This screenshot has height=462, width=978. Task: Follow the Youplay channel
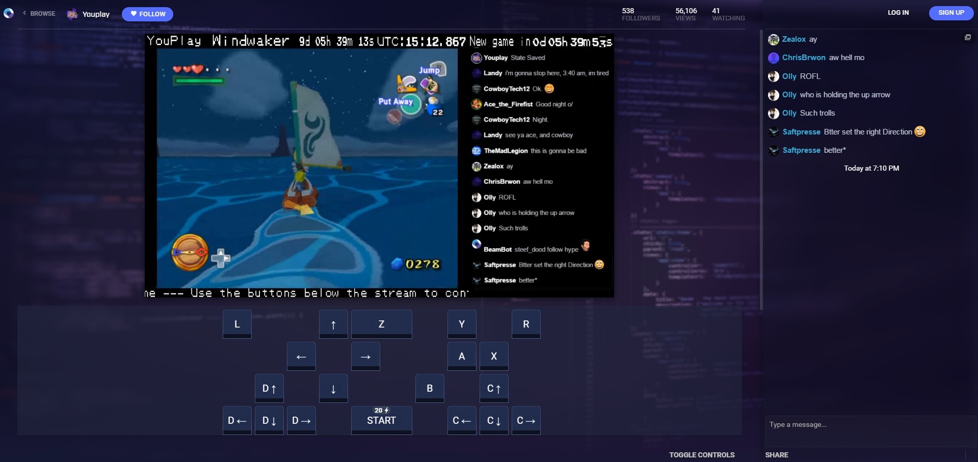coord(147,14)
